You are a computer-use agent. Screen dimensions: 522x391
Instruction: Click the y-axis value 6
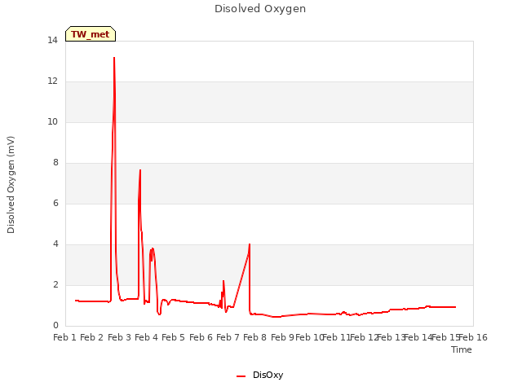(x=55, y=204)
